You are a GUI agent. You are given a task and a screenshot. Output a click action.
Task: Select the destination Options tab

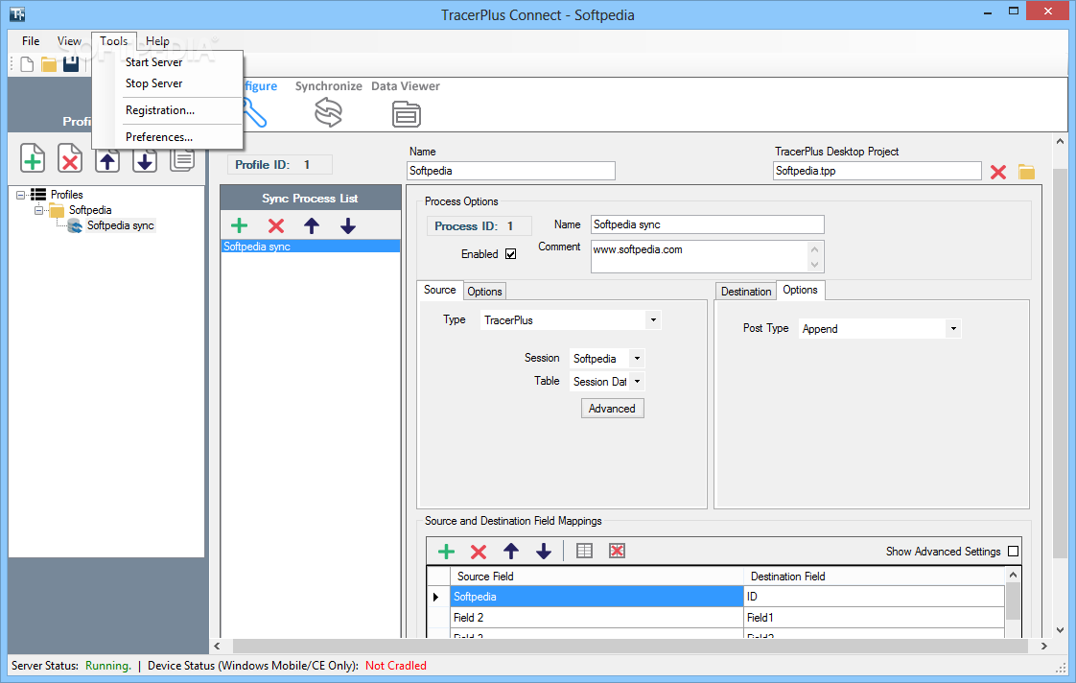(x=800, y=290)
